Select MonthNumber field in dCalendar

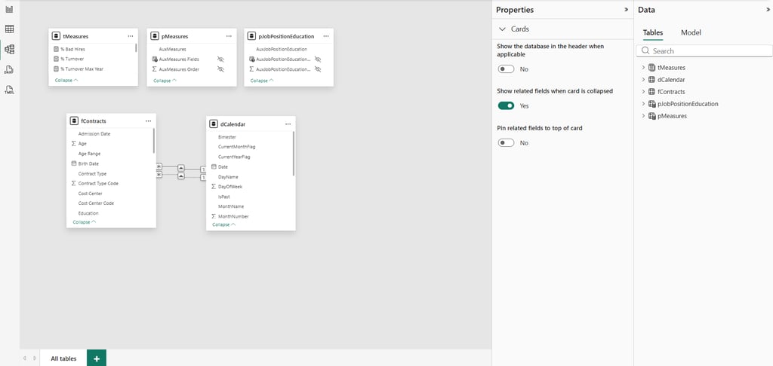[234, 216]
